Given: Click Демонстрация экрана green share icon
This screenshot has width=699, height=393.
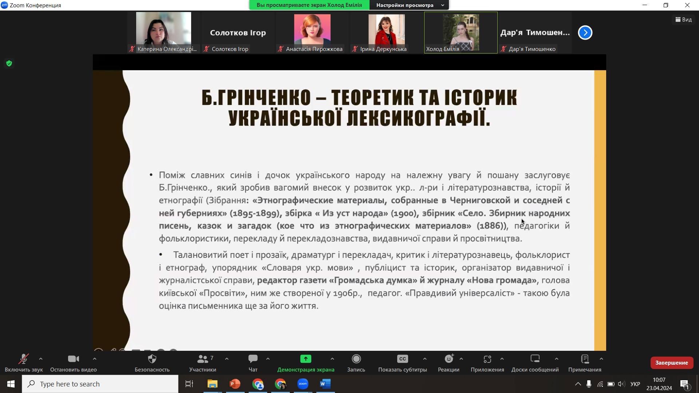Looking at the screenshot, I should 306,359.
